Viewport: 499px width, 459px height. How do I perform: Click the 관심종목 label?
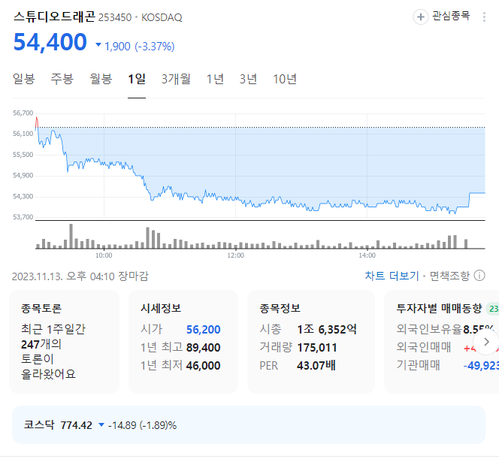[x=451, y=16]
